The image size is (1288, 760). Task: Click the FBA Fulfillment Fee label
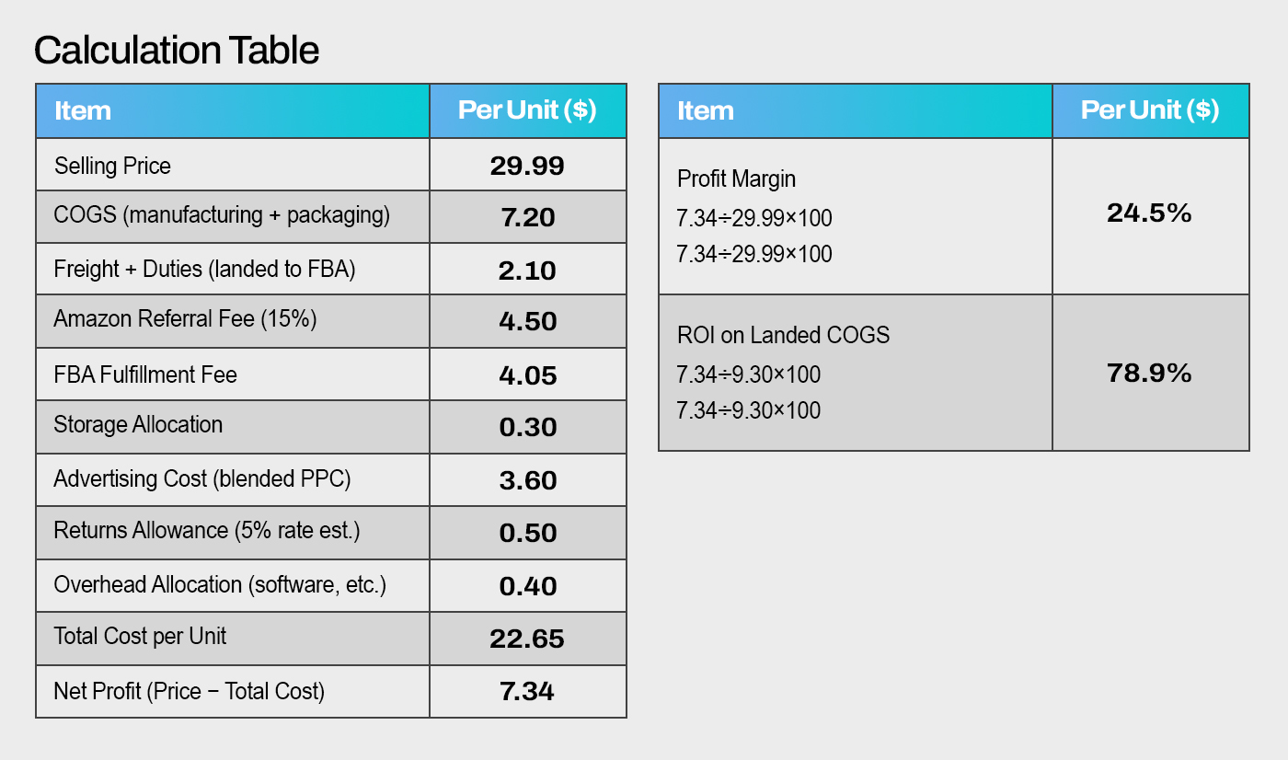145,374
